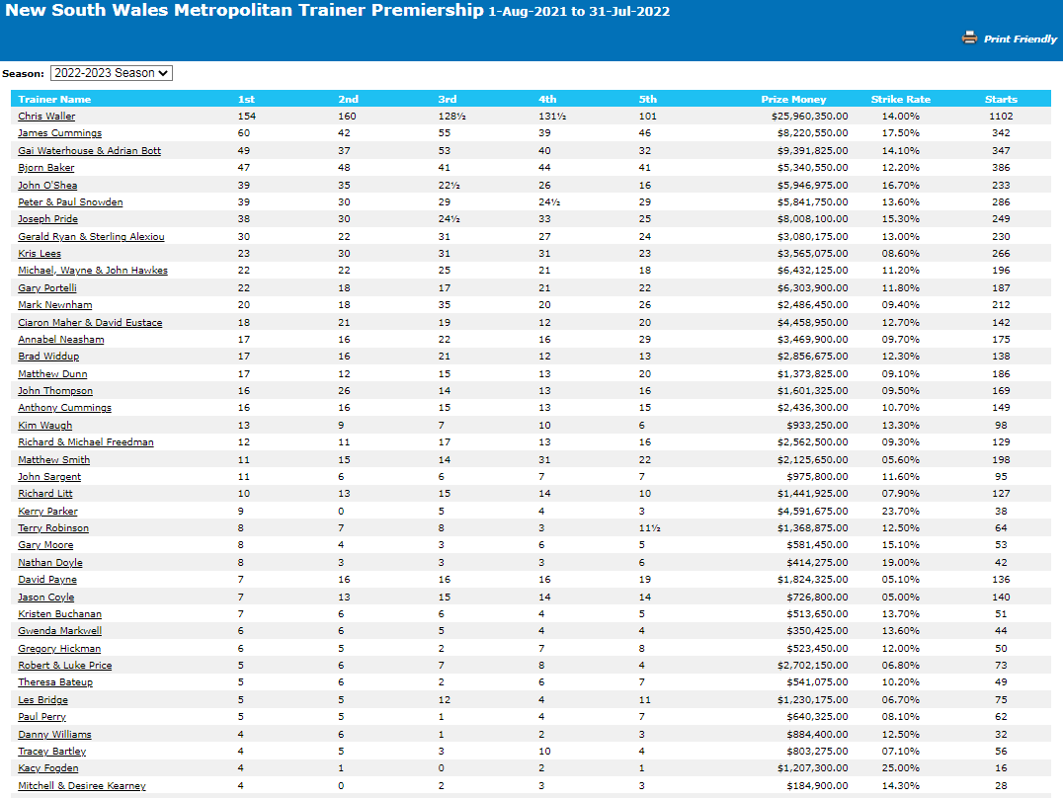The height and width of the screenshot is (798, 1063).
Task: Open Peter & Paul Snowden link
Action: coord(70,202)
